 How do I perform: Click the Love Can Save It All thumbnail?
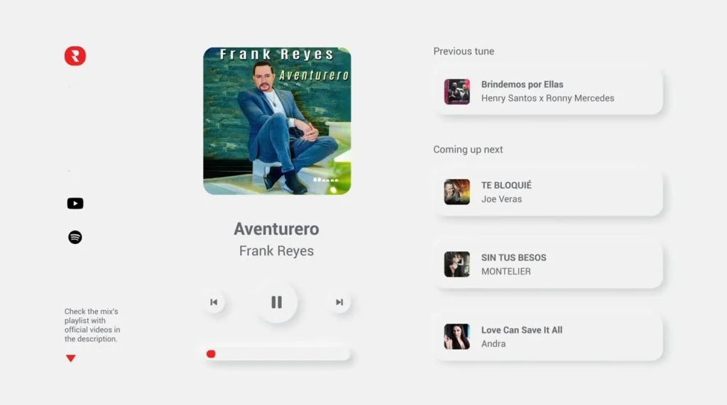pos(457,337)
